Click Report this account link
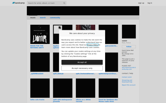This screenshot has width=166, height=103. (129, 85)
